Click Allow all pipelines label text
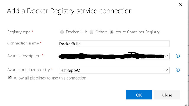The height and width of the screenshot is (106, 189). (50, 78)
